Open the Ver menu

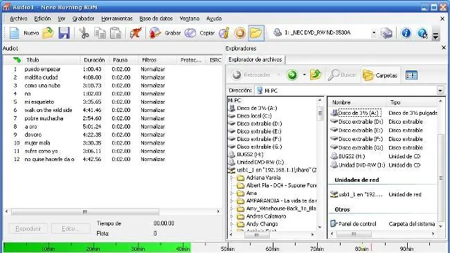[x=62, y=19]
